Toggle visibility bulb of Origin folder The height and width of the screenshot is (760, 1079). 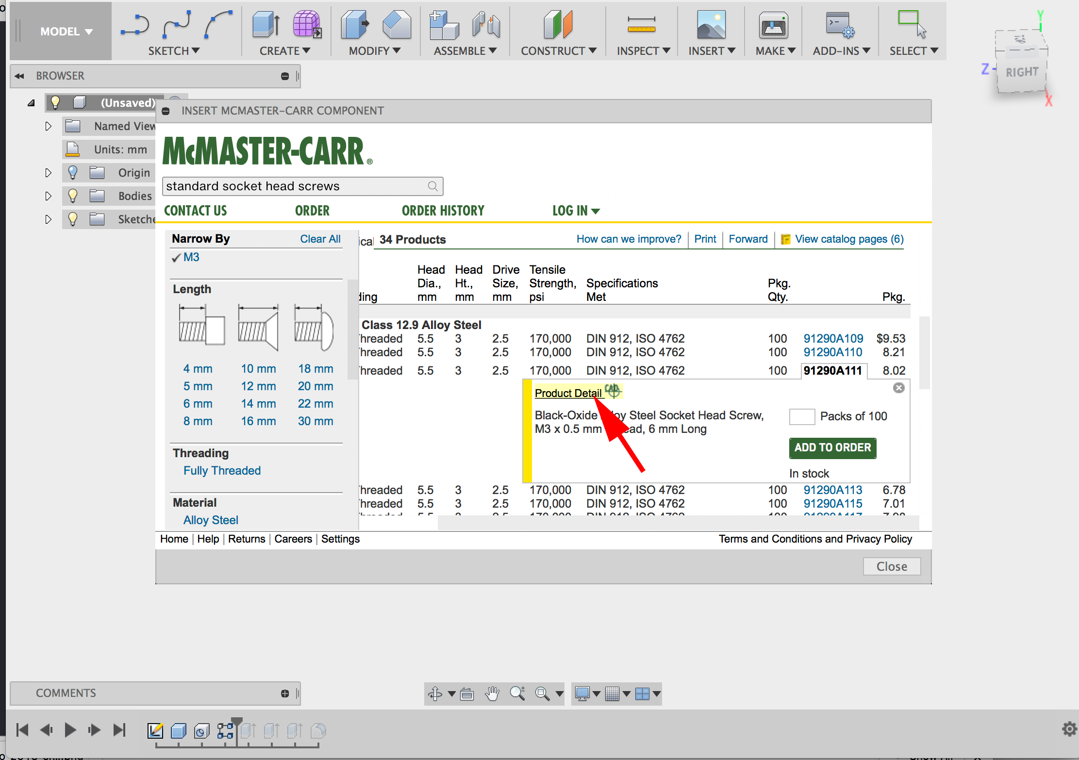tap(73, 172)
